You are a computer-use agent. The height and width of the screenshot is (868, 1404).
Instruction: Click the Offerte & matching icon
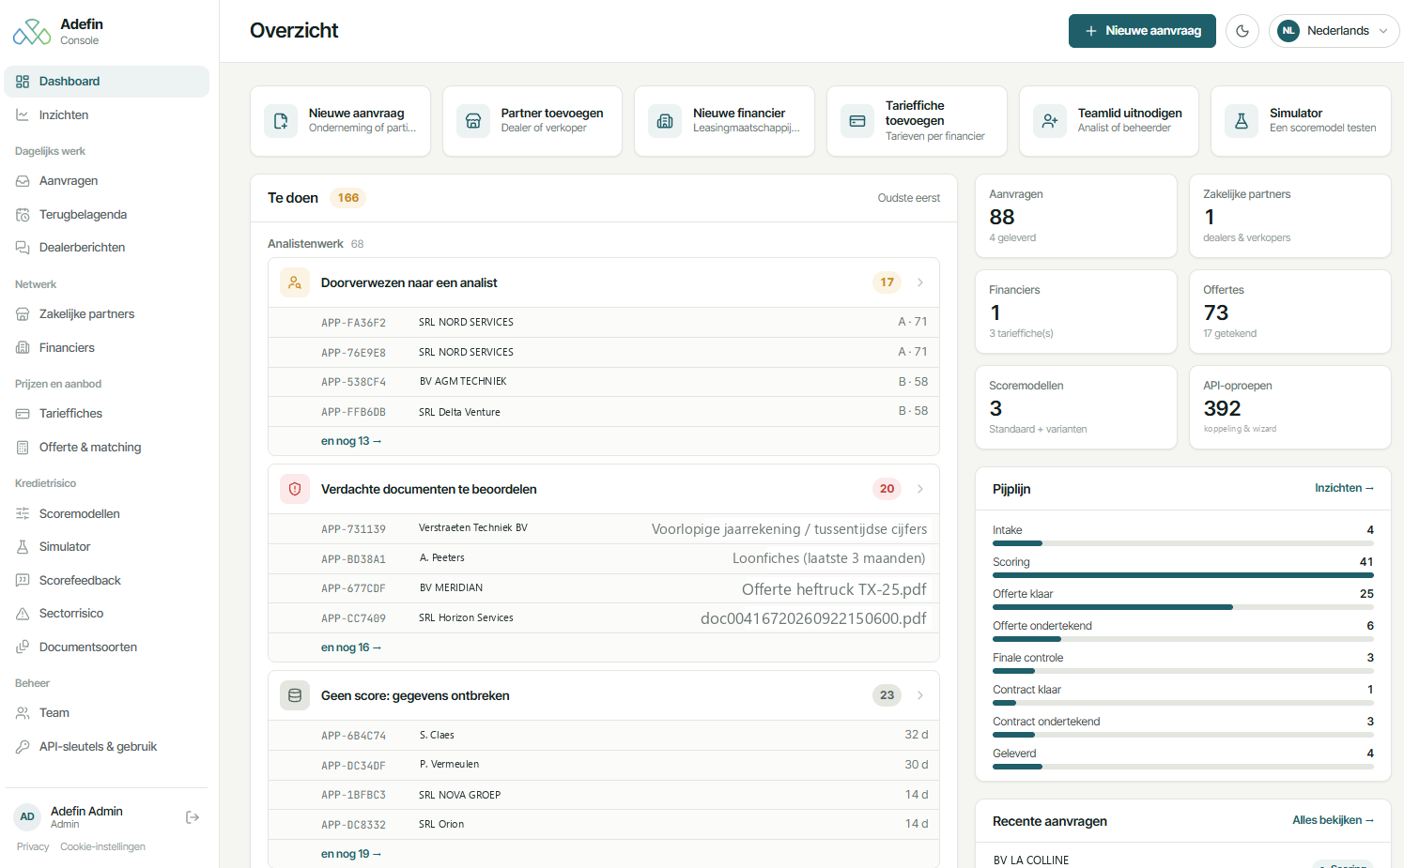coord(23,448)
